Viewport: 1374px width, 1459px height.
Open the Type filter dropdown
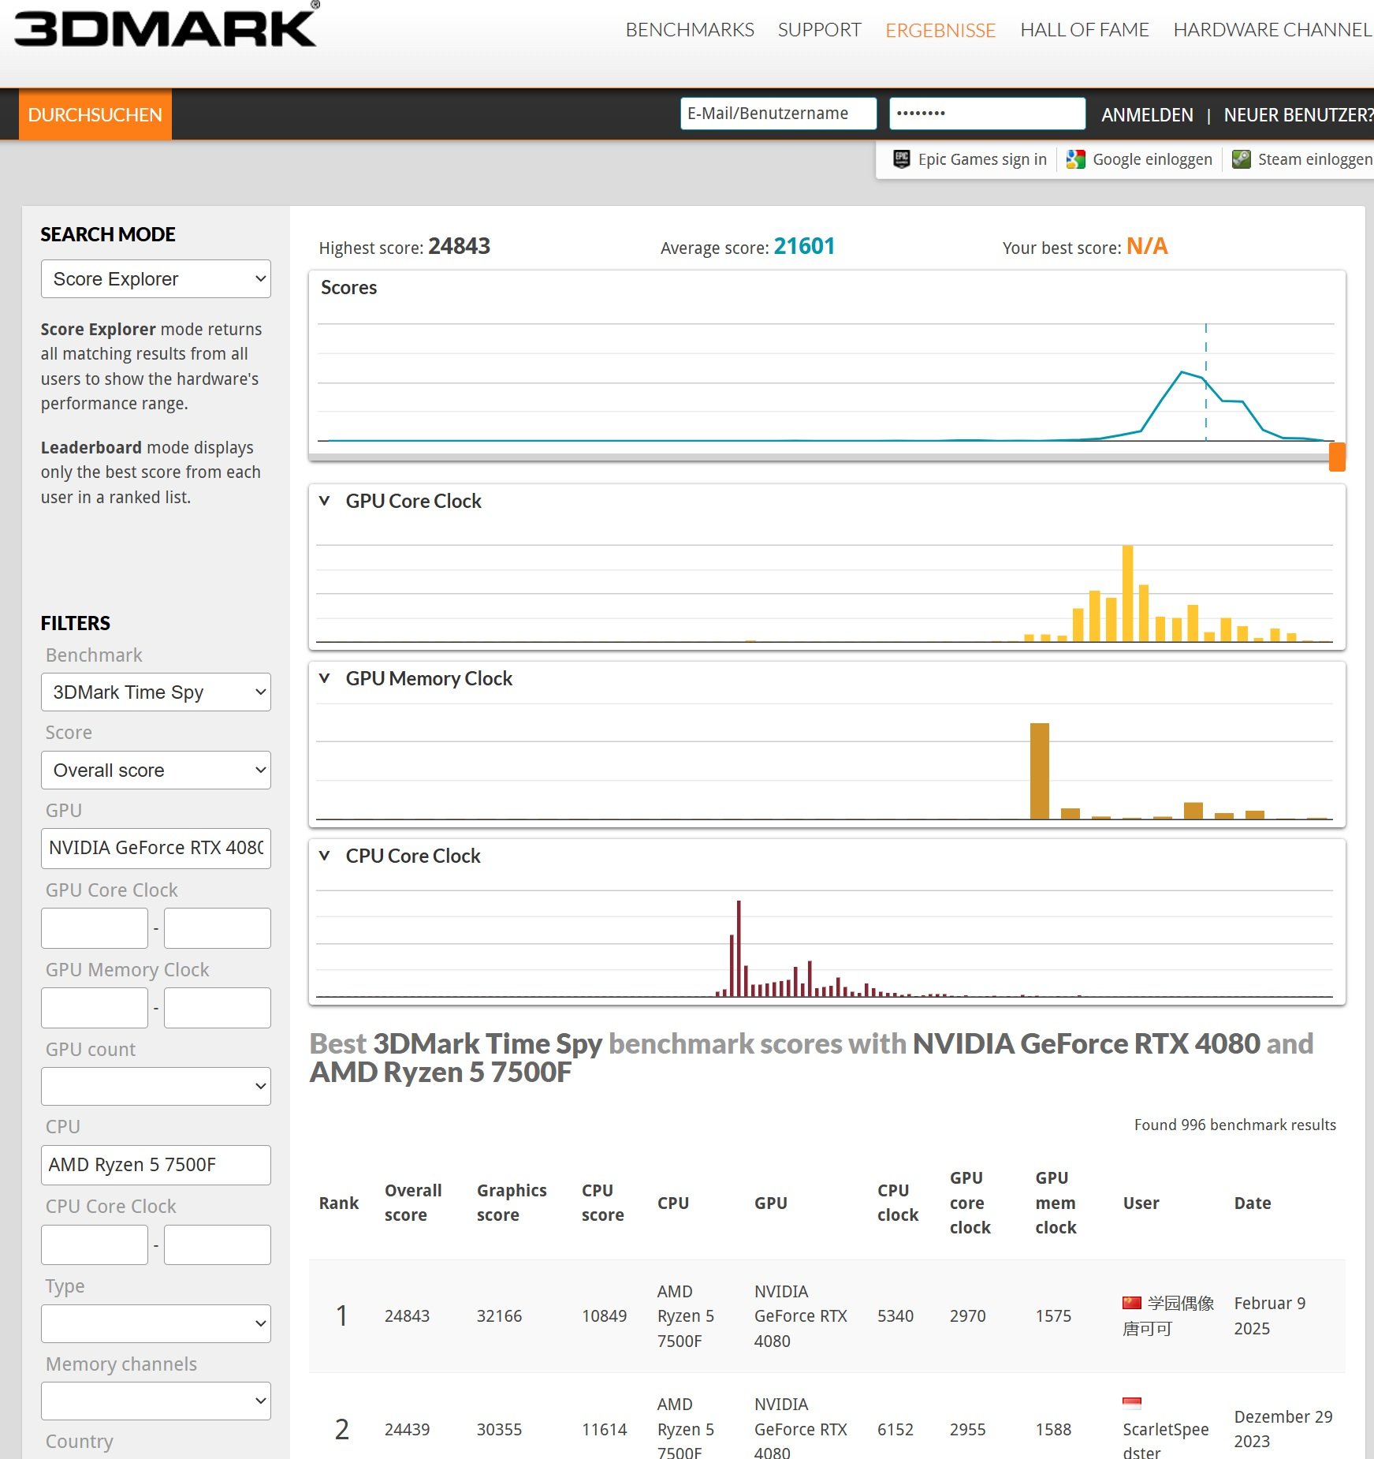(156, 1323)
